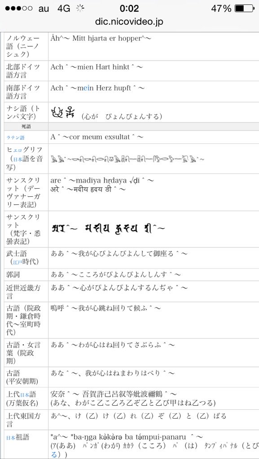Select the サンスクリット (梵字・悉曇表記) label
The image size is (259, 459).
(x=23, y=229)
